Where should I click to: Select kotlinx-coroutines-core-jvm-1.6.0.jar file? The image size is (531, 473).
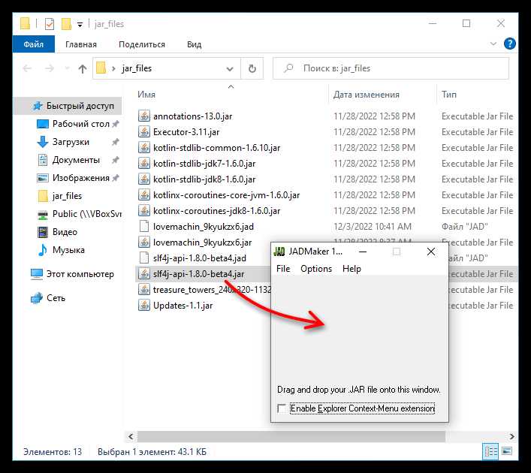(226, 195)
